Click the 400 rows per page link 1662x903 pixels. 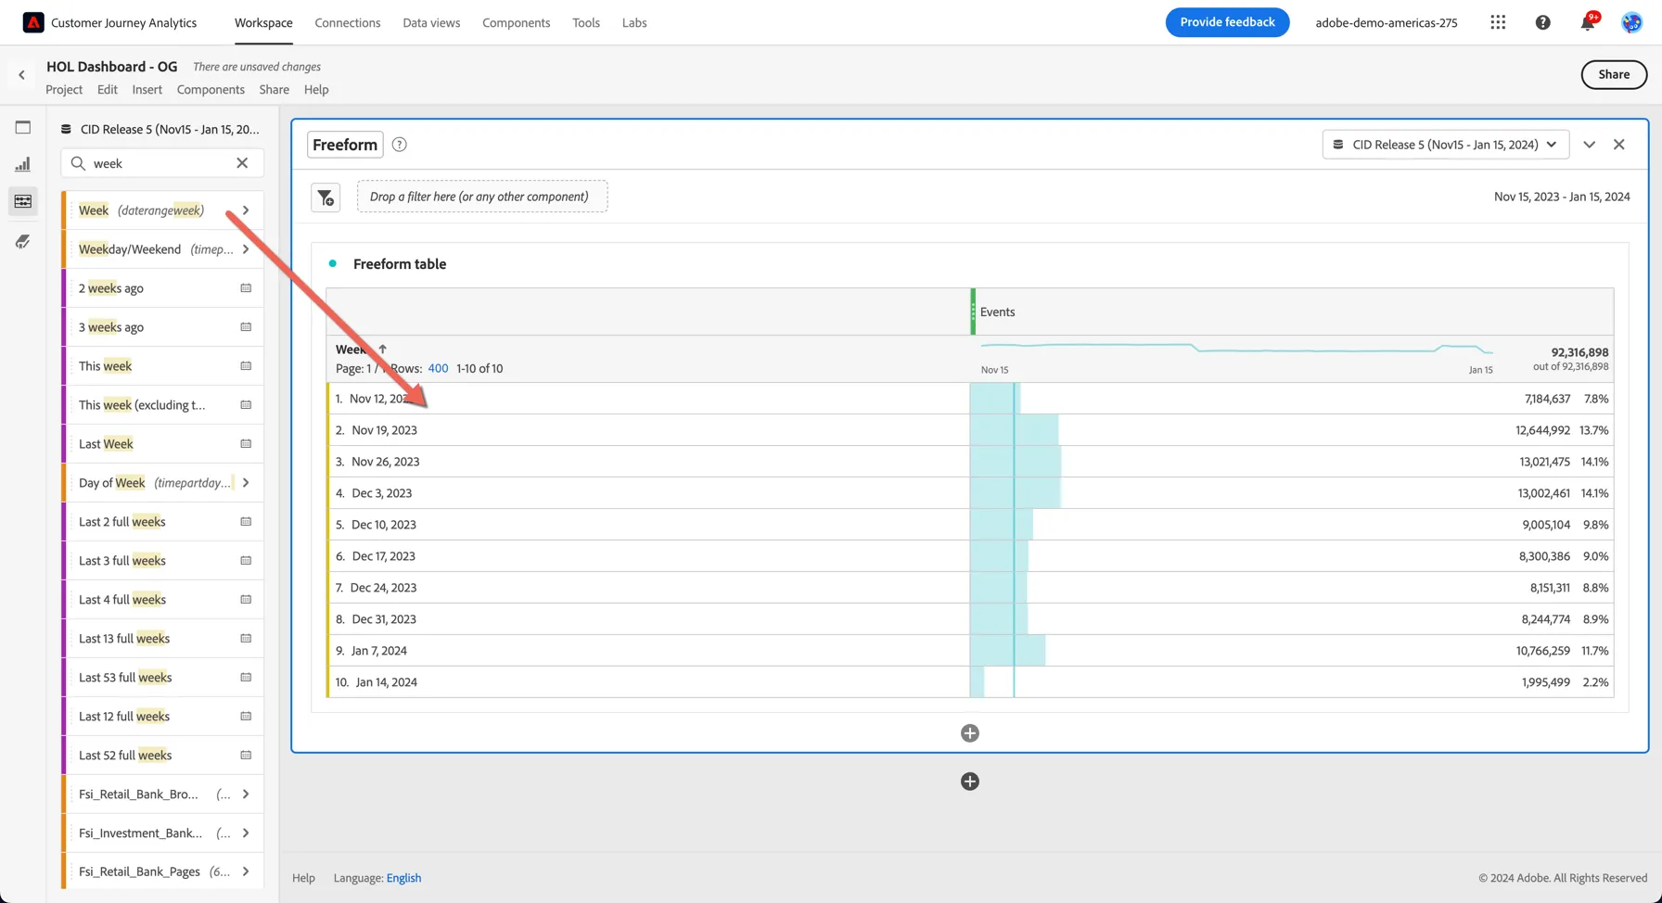[x=438, y=368]
